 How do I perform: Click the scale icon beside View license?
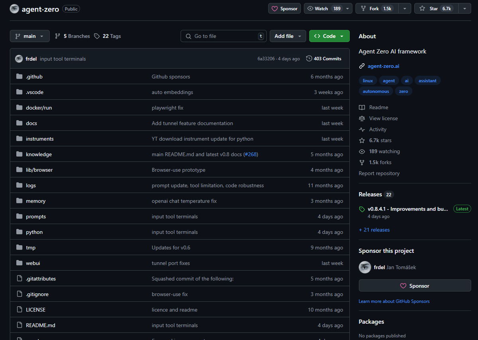[362, 118]
